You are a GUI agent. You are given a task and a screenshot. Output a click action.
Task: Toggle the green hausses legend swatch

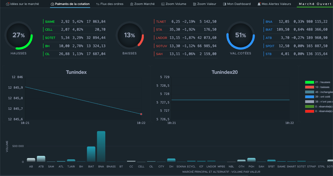(x=309, y=82)
